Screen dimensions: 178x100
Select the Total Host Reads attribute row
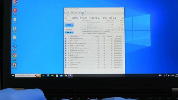[94, 67]
